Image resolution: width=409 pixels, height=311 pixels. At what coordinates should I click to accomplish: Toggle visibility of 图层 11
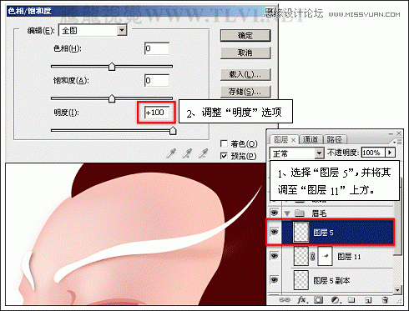click(275, 256)
